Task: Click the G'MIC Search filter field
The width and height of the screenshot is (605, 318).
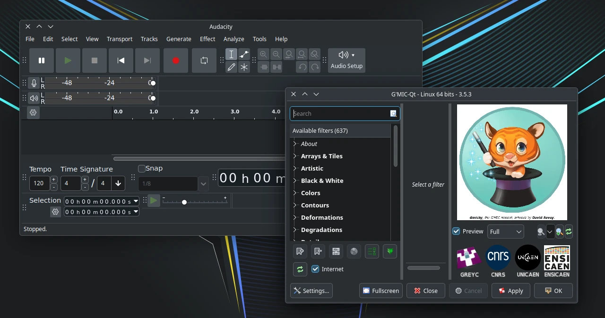Action: pyautogui.click(x=345, y=113)
